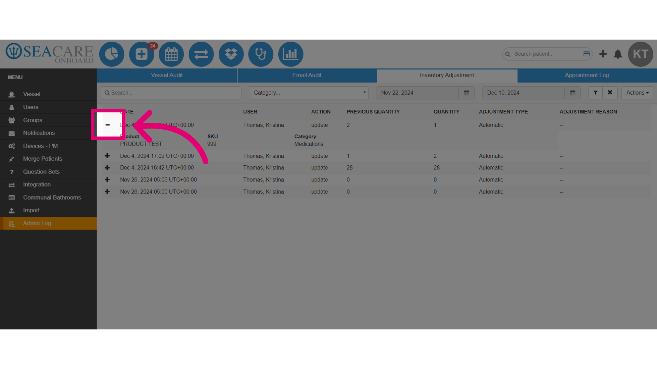Click the ACTION column header
This screenshot has height=369, width=657.
[x=321, y=112]
